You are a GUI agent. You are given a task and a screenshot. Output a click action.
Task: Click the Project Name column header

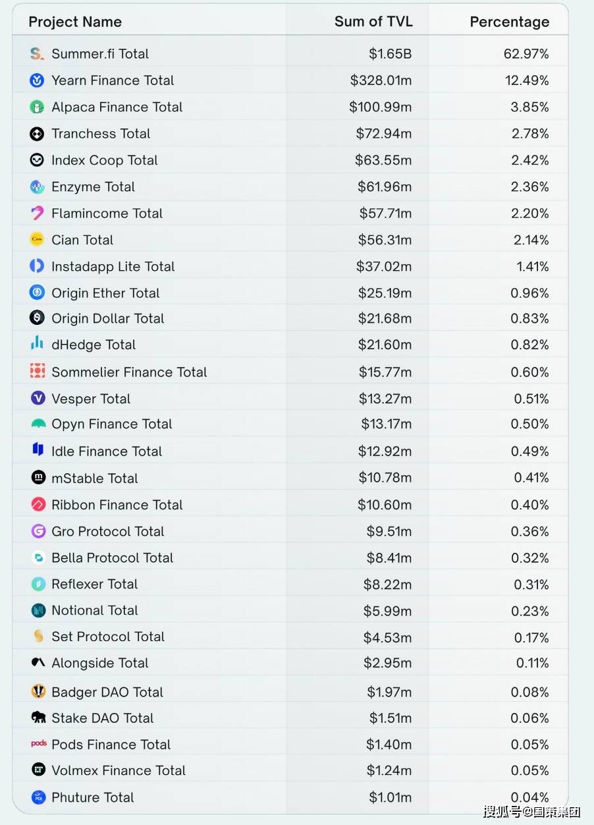[x=75, y=22]
